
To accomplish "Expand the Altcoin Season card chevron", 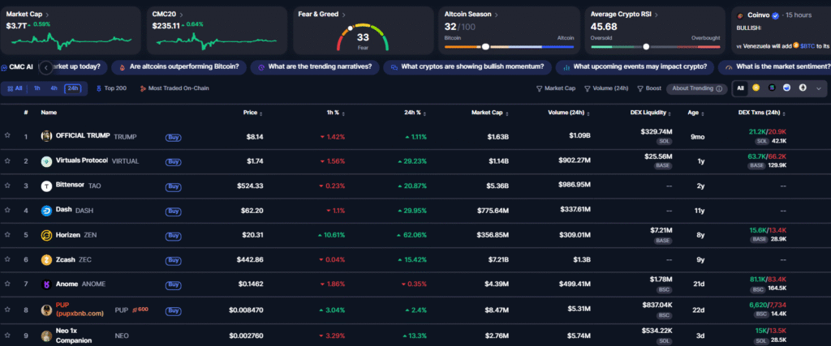I will (496, 15).
